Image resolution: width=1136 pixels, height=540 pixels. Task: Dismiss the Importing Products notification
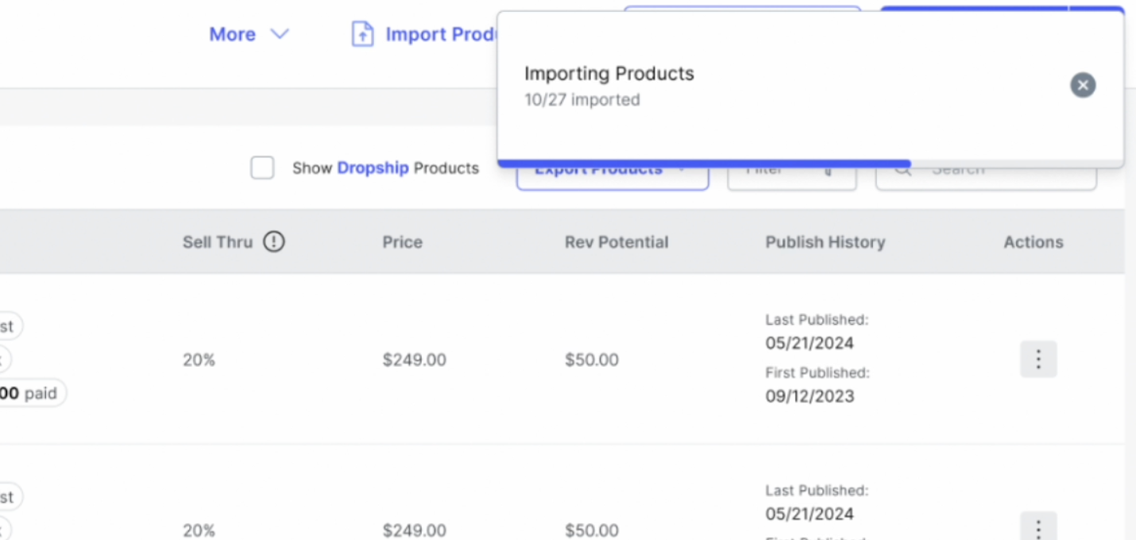(x=1082, y=85)
